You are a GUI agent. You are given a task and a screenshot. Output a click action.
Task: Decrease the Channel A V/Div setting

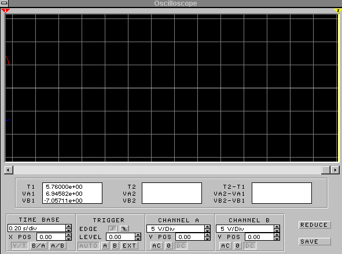[x=207, y=230]
